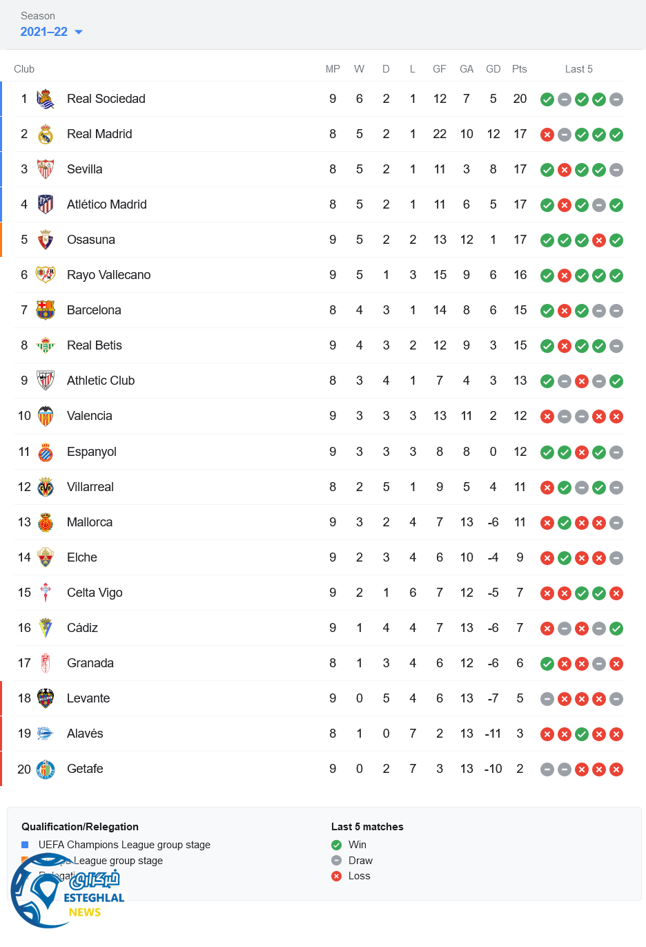646x947 pixels.
Task: Click the Atlético Madrid club crest
Action: 46,204
